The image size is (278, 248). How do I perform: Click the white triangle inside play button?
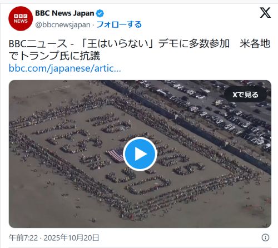pyautogui.click(x=141, y=154)
